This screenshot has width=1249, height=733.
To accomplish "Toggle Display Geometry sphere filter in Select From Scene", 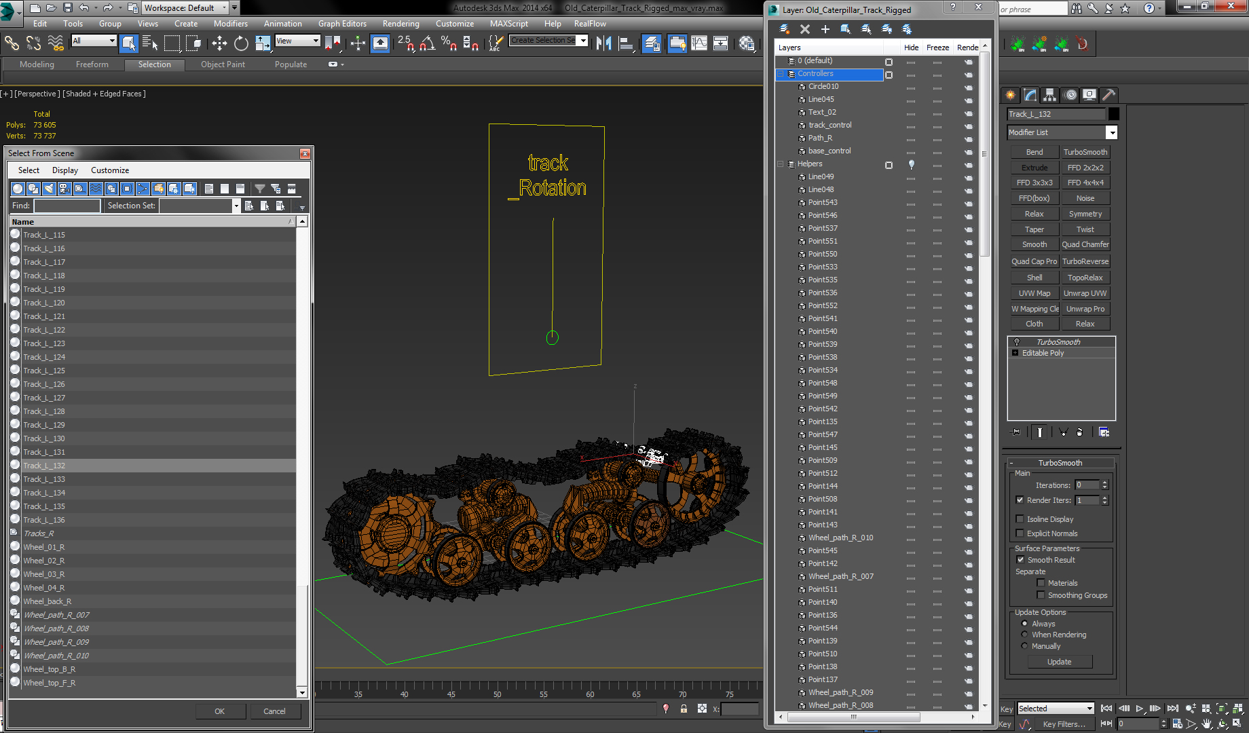I will click(18, 189).
